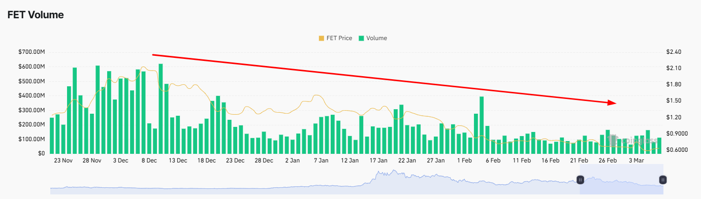701x199 pixels.
Task: Click the green Volume legend swatch
Action: [x=361, y=38]
